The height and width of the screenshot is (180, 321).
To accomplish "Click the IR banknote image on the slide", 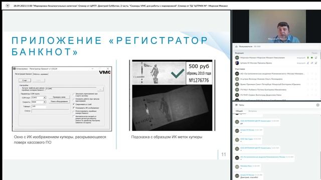I will click(172, 108).
